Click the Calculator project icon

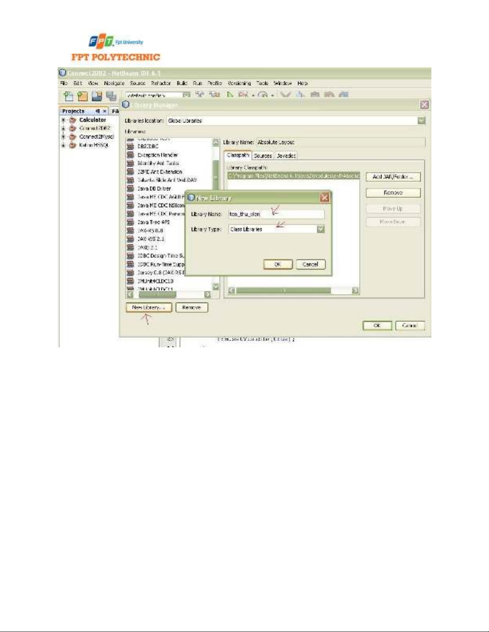coord(73,120)
